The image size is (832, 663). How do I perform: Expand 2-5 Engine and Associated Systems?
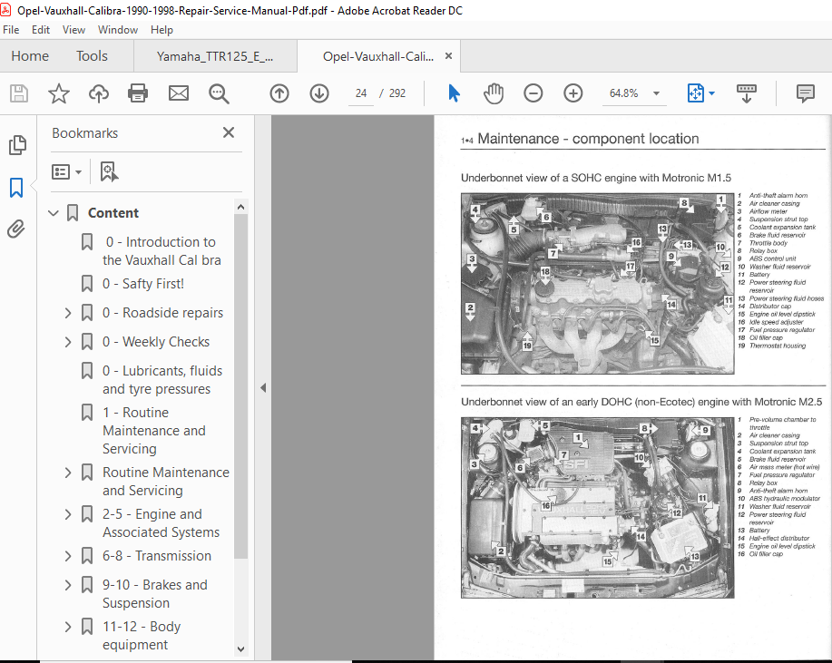(x=68, y=514)
